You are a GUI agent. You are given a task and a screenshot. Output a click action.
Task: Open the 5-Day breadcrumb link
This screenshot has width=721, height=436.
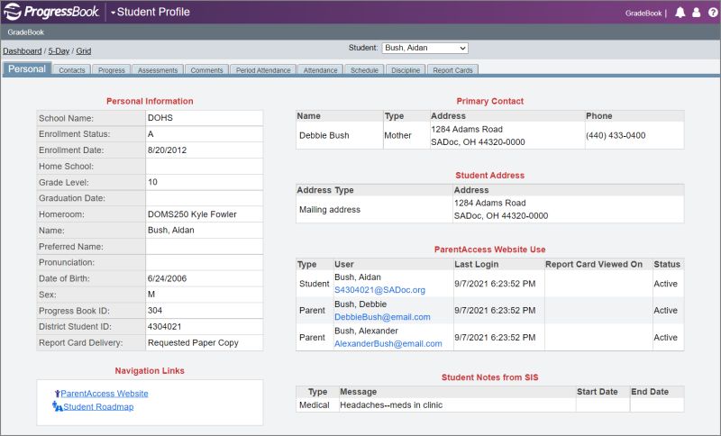(x=59, y=51)
